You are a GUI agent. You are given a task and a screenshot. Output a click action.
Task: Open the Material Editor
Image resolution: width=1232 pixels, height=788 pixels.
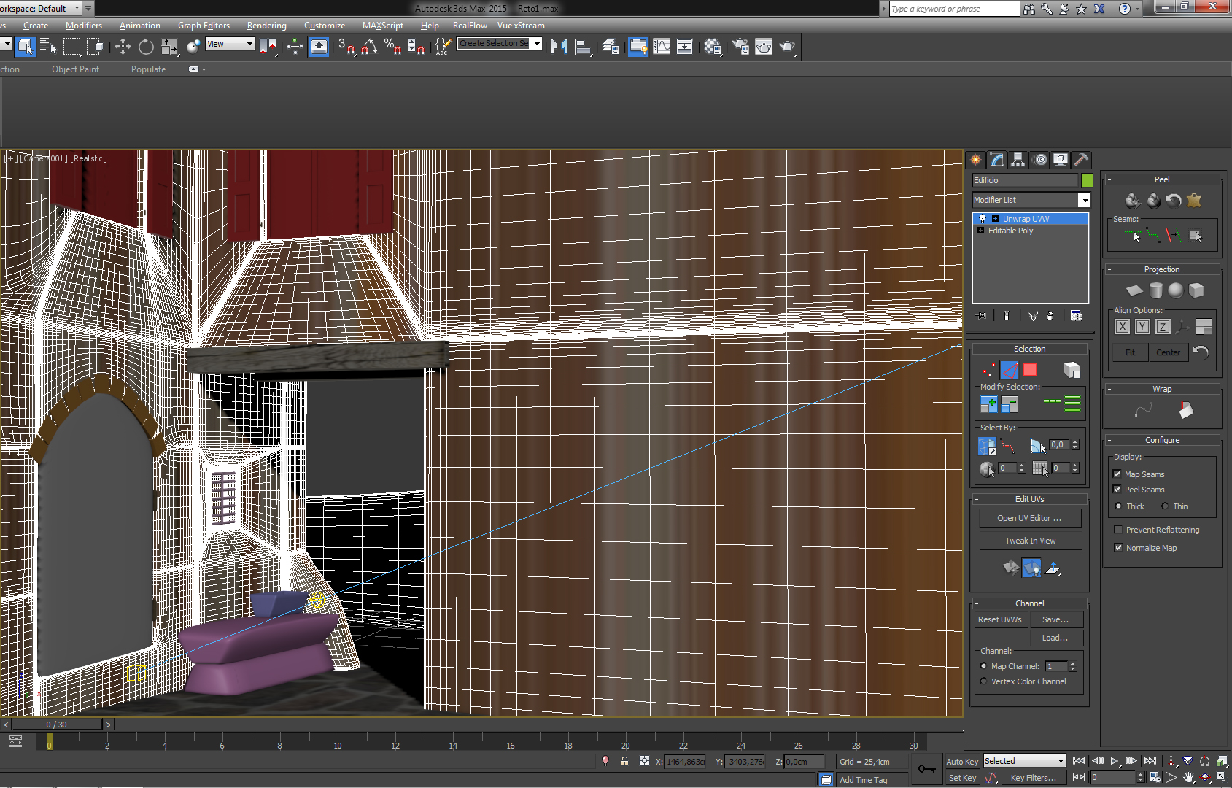[713, 47]
